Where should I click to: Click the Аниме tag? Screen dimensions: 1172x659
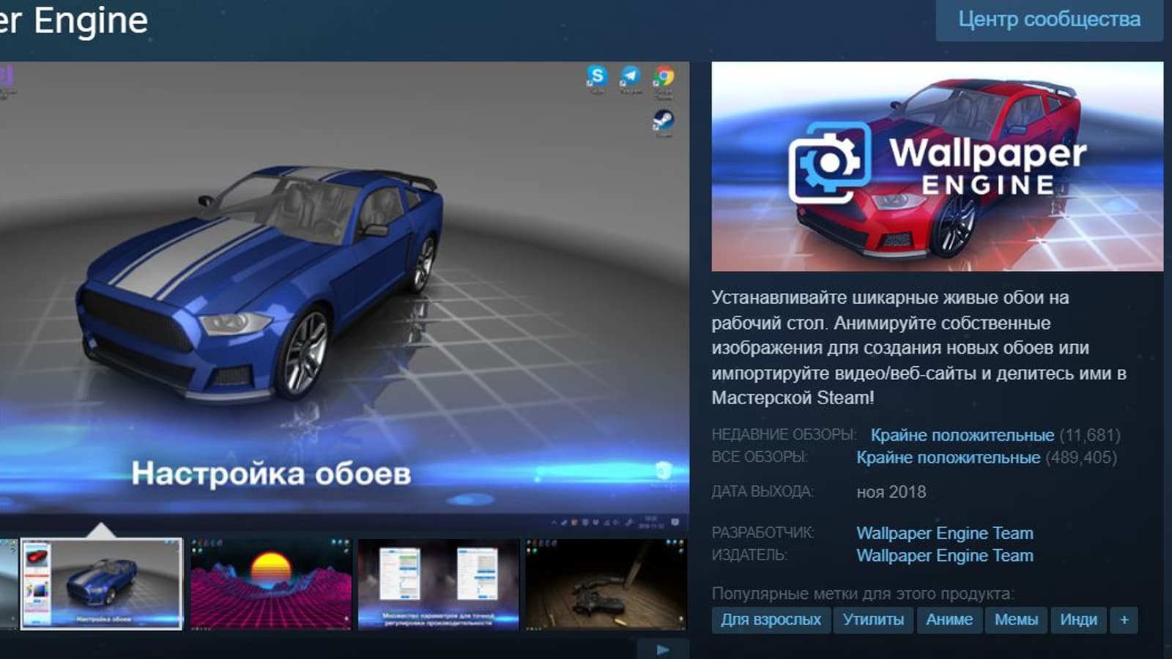point(949,619)
